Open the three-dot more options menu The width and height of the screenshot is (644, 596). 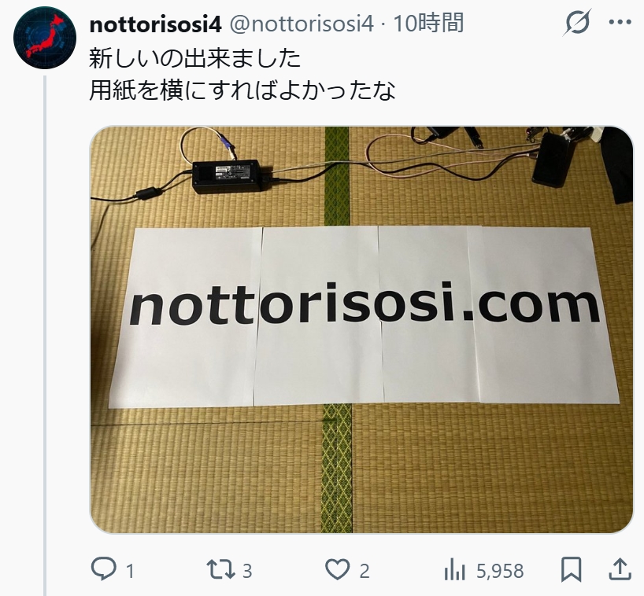(x=620, y=23)
